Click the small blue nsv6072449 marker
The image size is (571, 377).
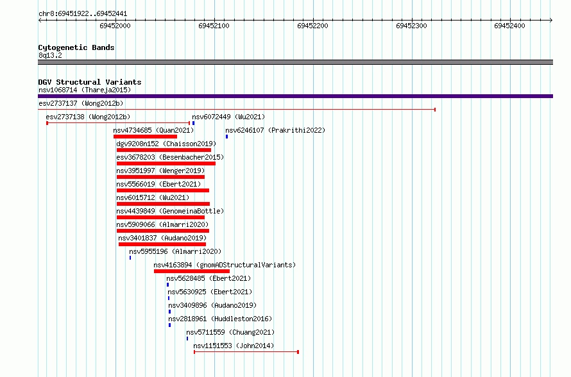[x=193, y=123]
